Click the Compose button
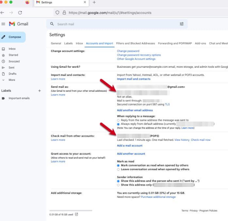This screenshot has width=228, height=221. [x=13, y=37]
